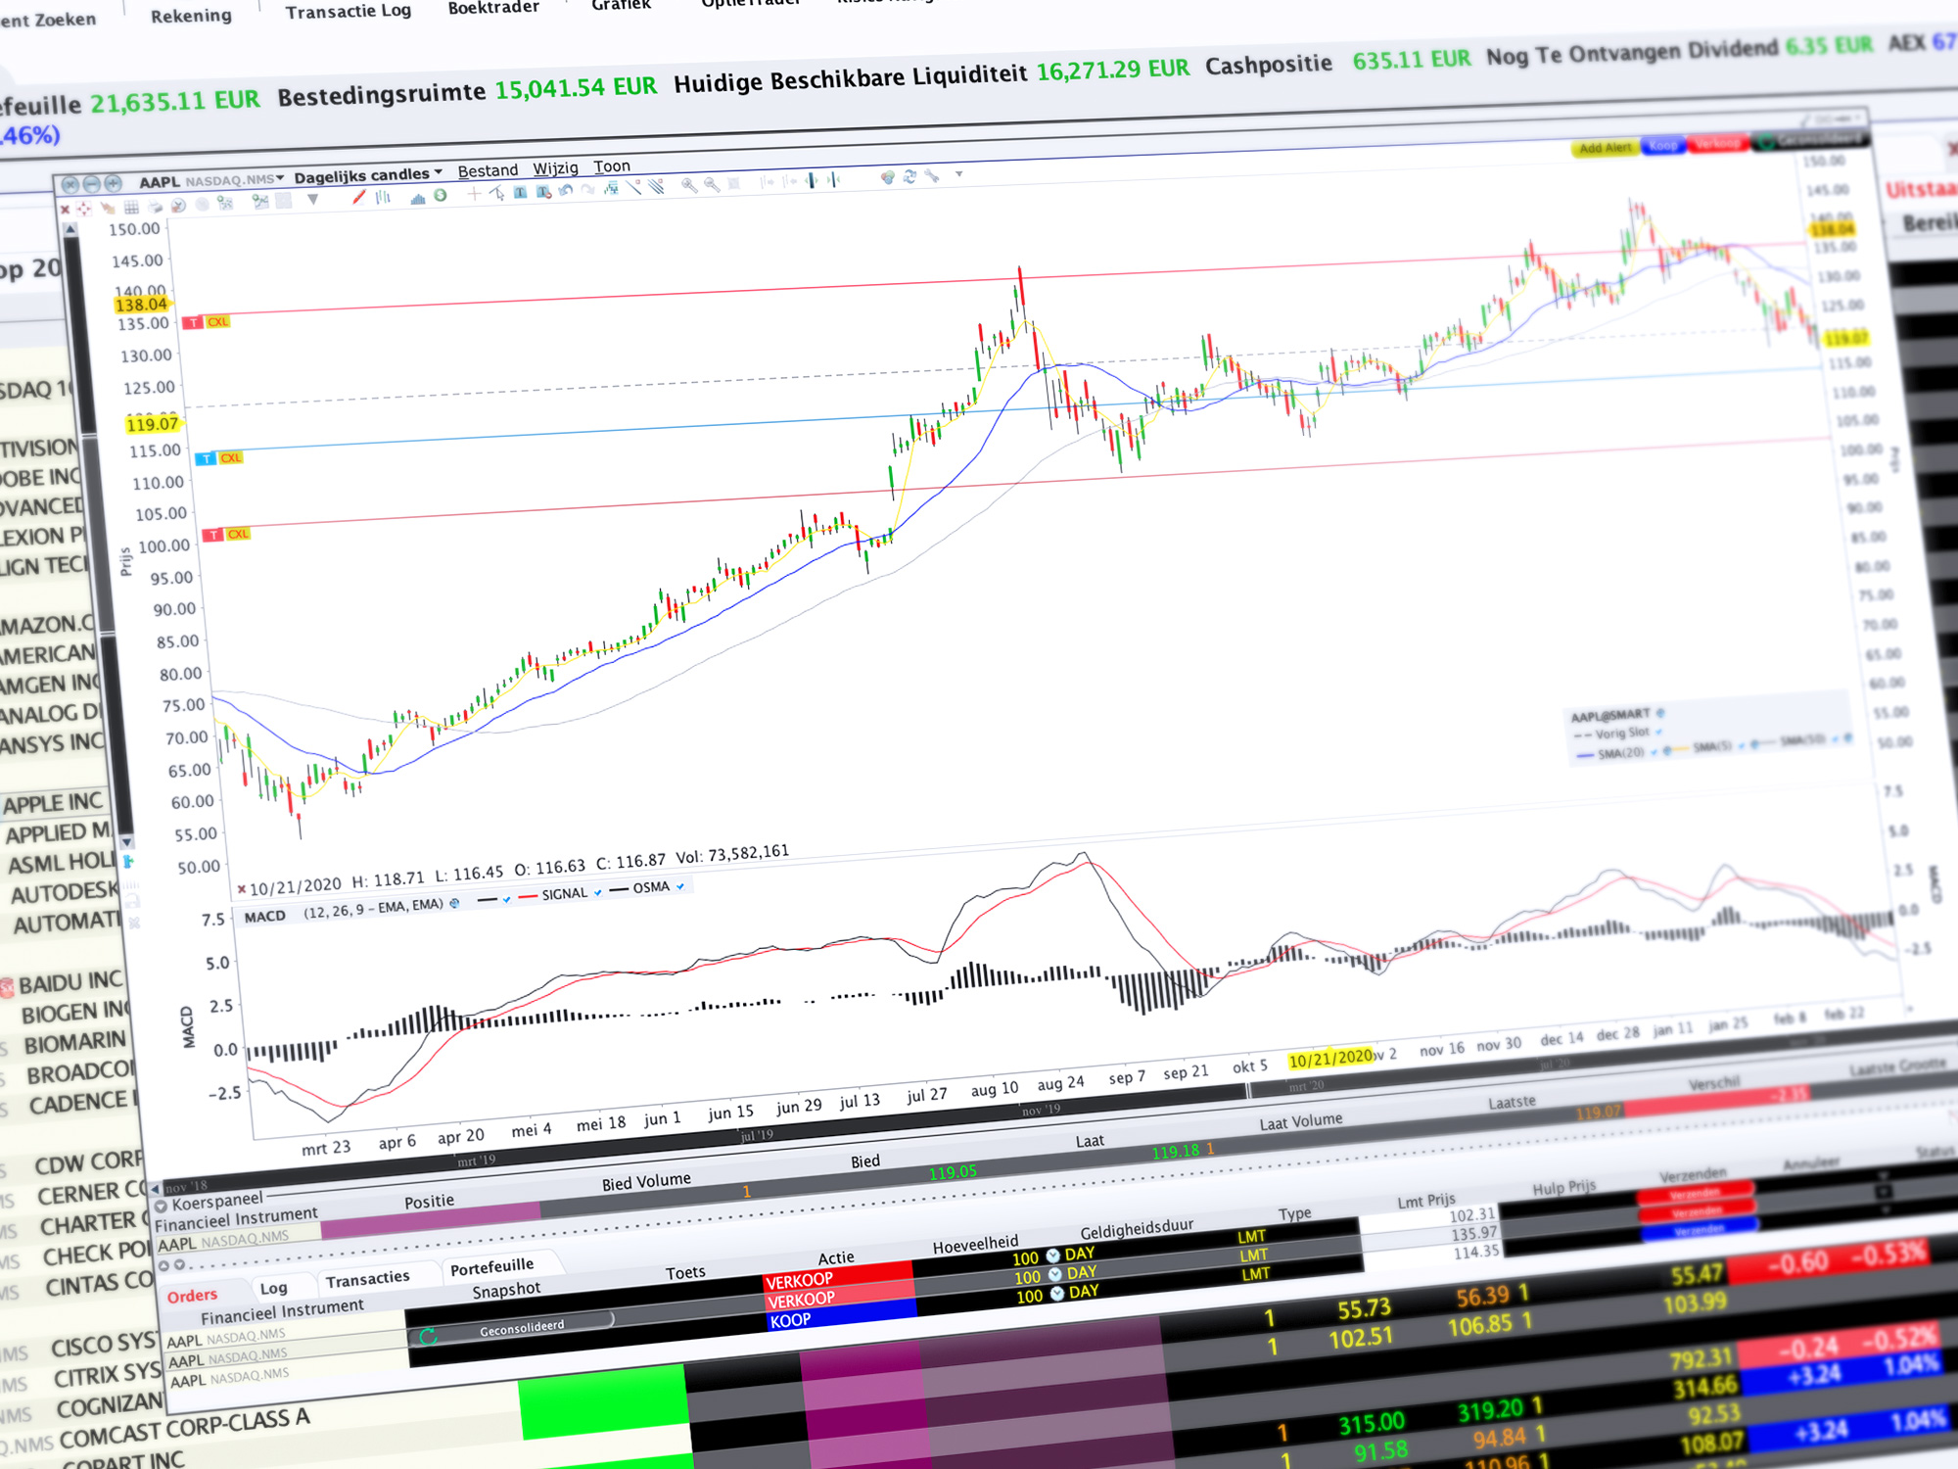This screenshot has width=1958, height=1469.
Task: Click the red T marker at 138.04 line
Action: click(x=193, y=322)
